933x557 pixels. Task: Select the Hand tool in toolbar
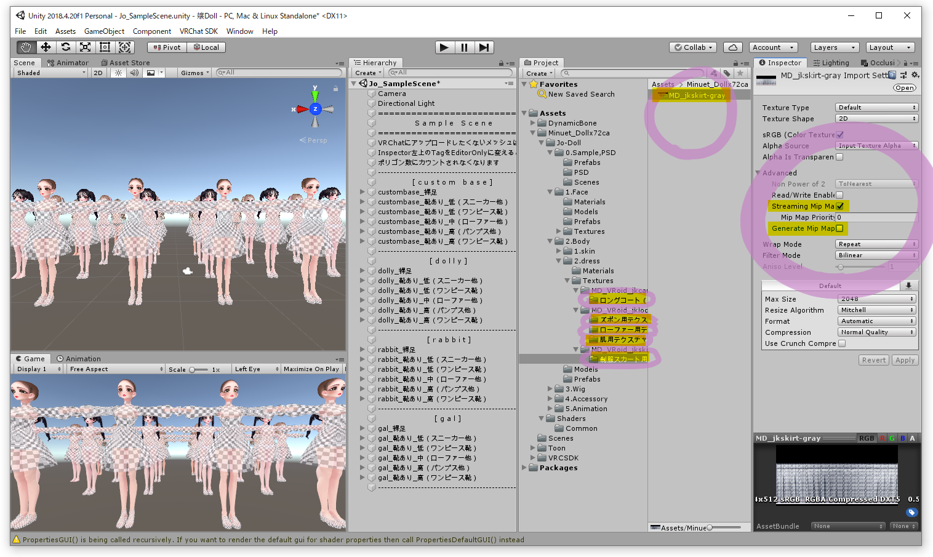[x=25, y=47]
